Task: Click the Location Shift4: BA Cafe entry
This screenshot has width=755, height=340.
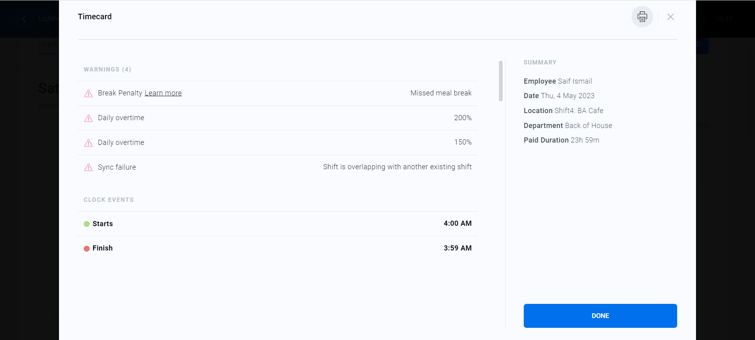Action: [x=579, y=111]
